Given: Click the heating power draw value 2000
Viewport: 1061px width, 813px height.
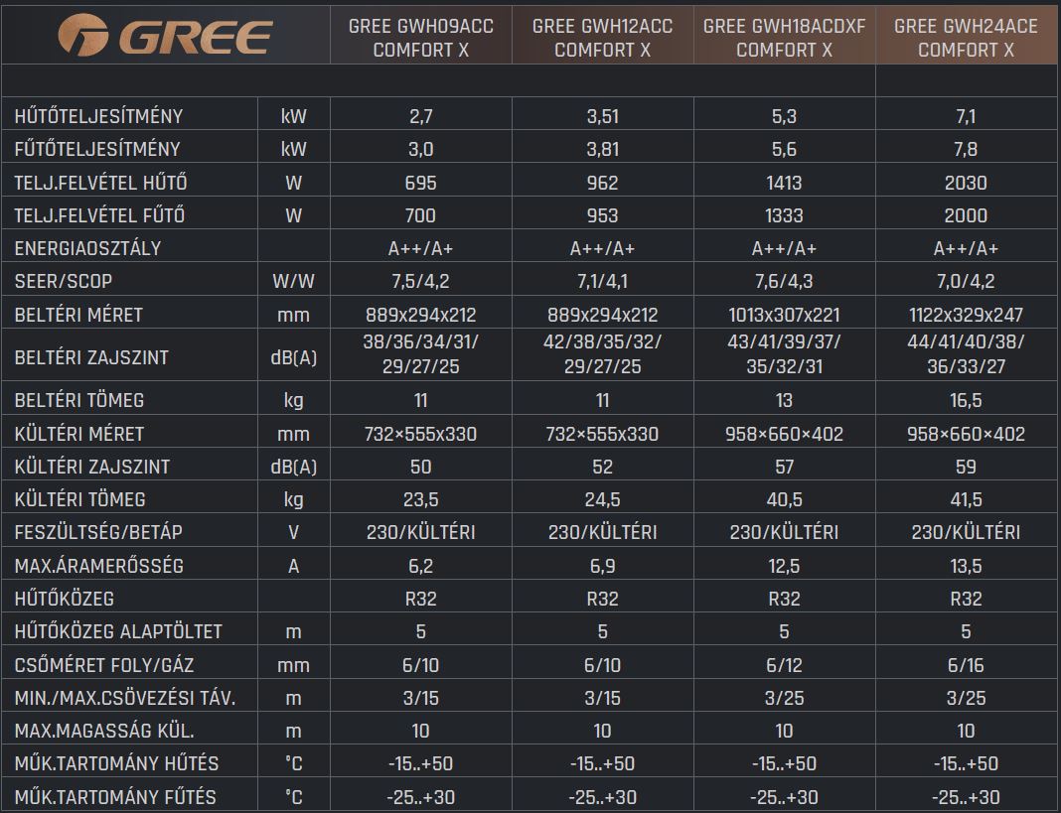Looking at the screenshot, I should click(x=966, y=215).
